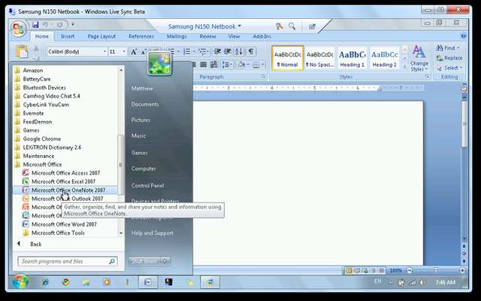Launch Microsoft Office OneNote 2007
481x301 pixels.
[65, 190]
